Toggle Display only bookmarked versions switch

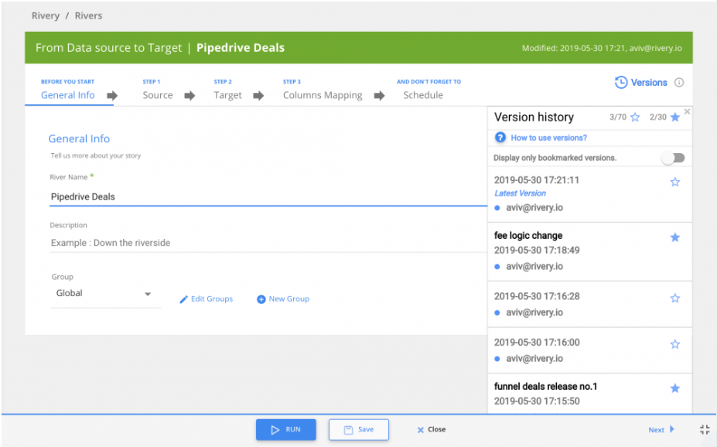click(674, 158)
